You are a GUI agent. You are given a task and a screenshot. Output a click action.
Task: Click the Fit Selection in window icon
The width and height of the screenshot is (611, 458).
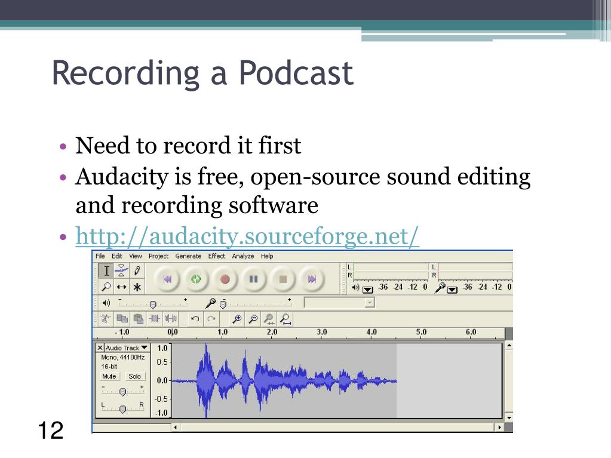(269, 319)
